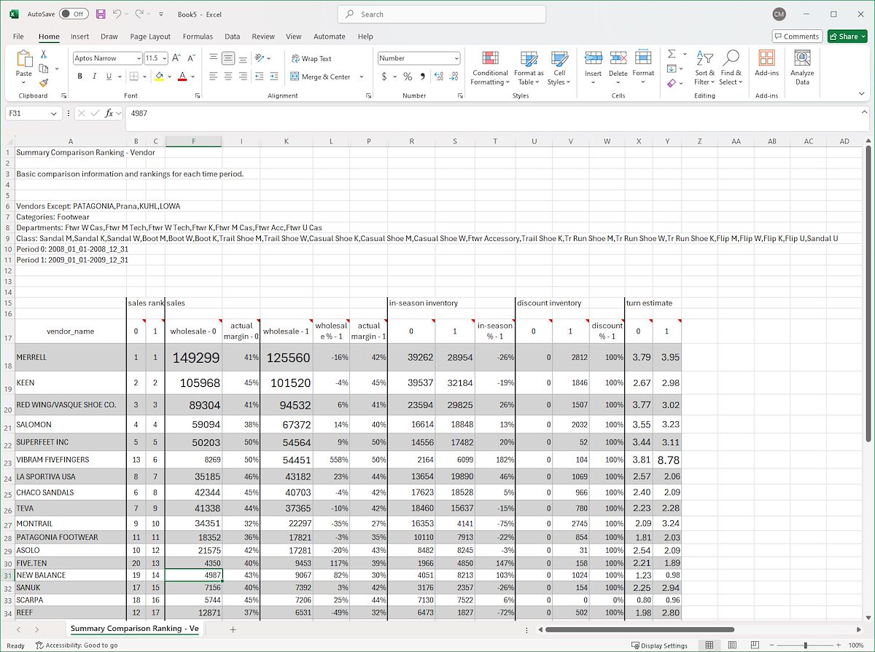Switch to the Insert tab

pyautogui.click(x=80, y=36)
